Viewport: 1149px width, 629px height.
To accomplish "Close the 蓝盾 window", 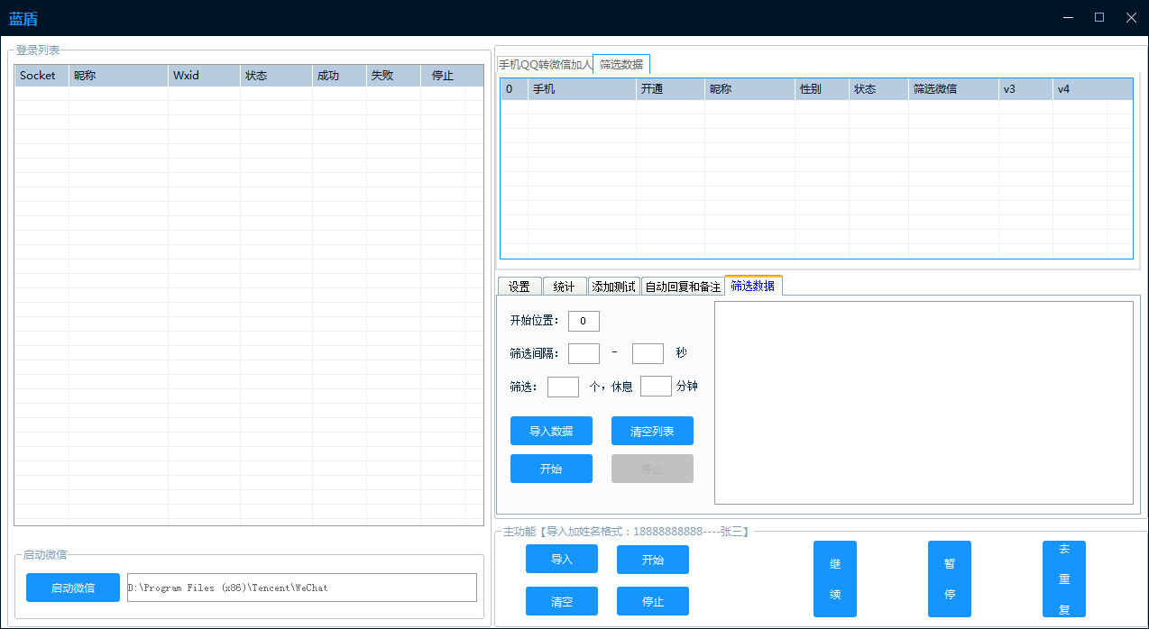I will coord(1131,17).
